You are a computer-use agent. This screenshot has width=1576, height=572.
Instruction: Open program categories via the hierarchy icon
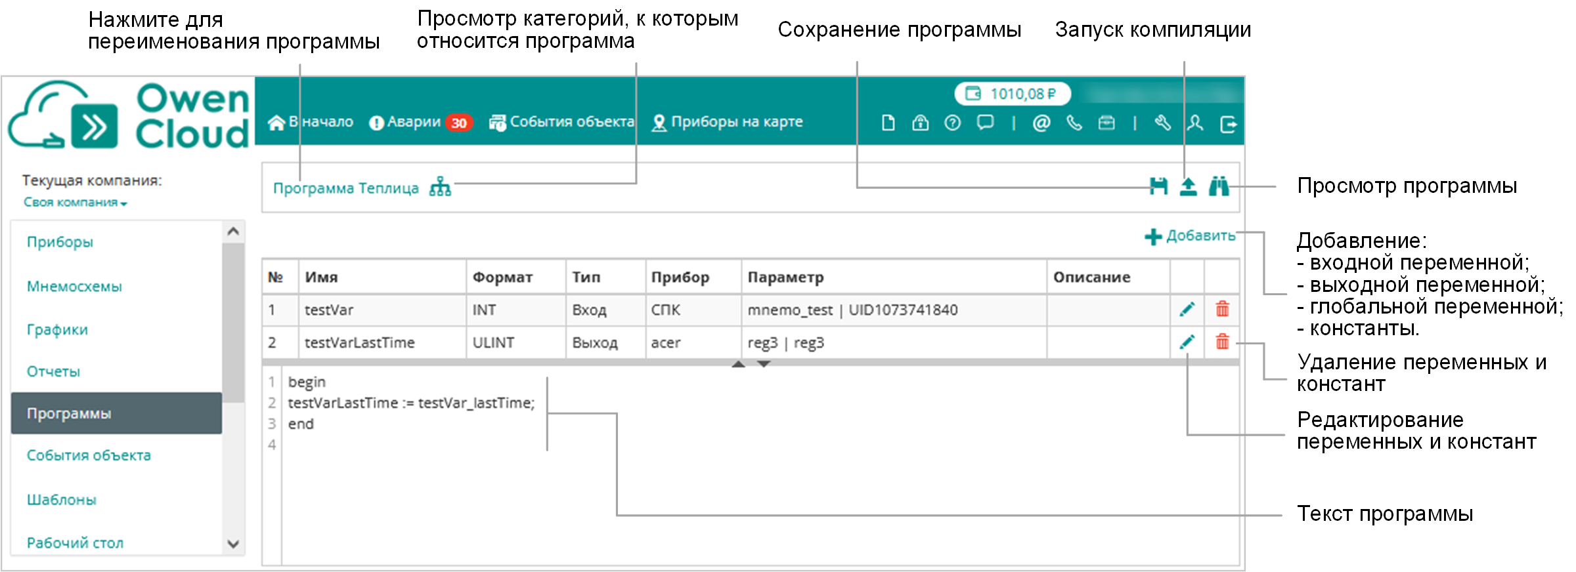(440, 187)
